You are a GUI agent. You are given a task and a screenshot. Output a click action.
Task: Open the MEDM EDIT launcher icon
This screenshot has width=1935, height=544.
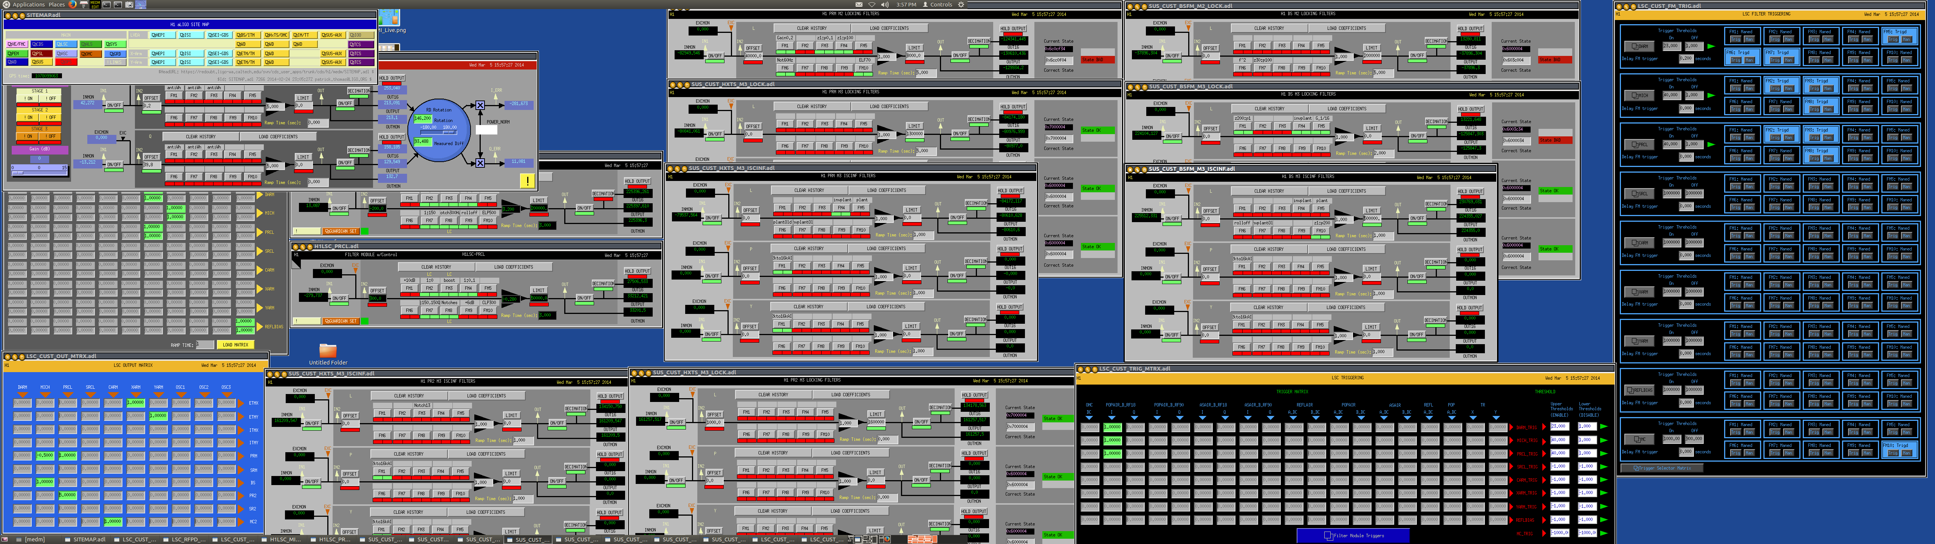(x=95, y=5)
